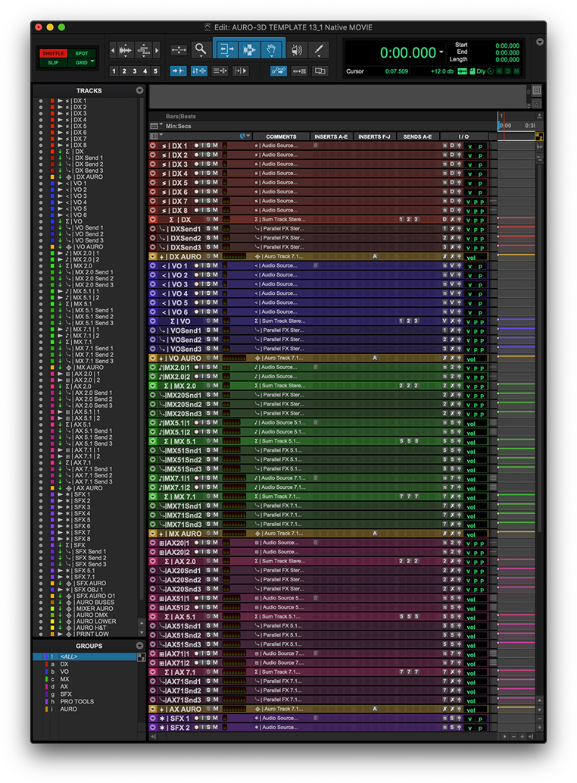Activate zoom preset 3

(x=135, y=71)
